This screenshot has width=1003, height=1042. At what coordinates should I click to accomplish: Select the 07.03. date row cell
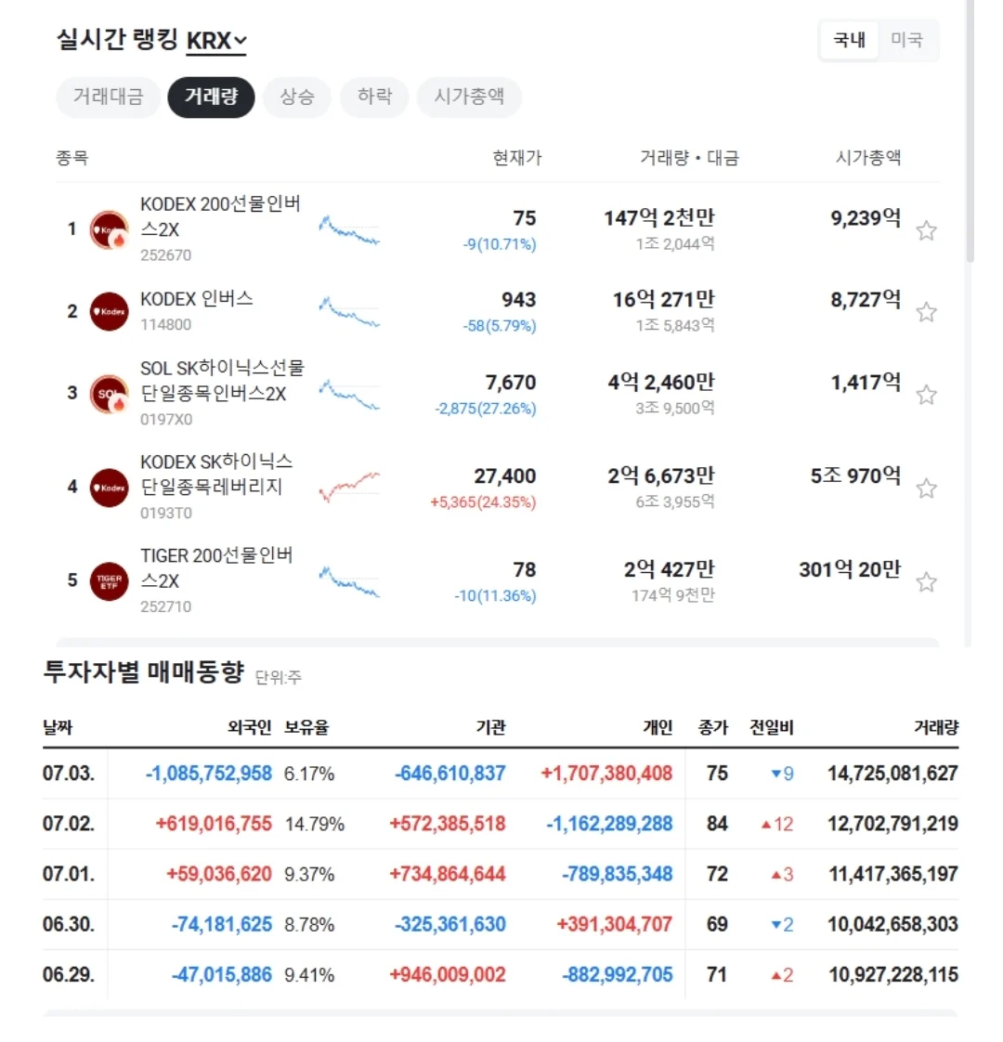tap(69, 774)
